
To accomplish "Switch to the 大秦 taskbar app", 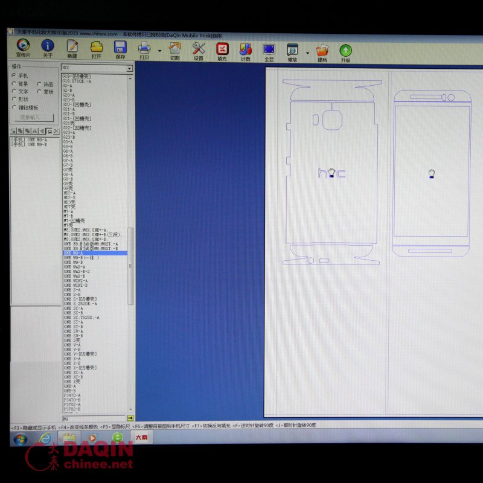I will pyautogui.click(x=141, y=437).
